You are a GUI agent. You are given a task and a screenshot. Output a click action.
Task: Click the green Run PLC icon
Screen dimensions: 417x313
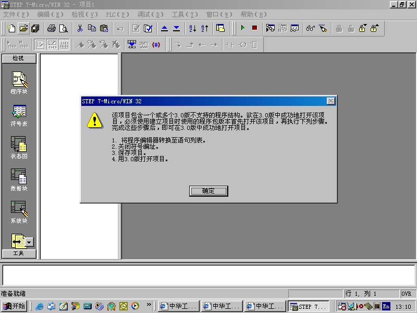(242, 28)
